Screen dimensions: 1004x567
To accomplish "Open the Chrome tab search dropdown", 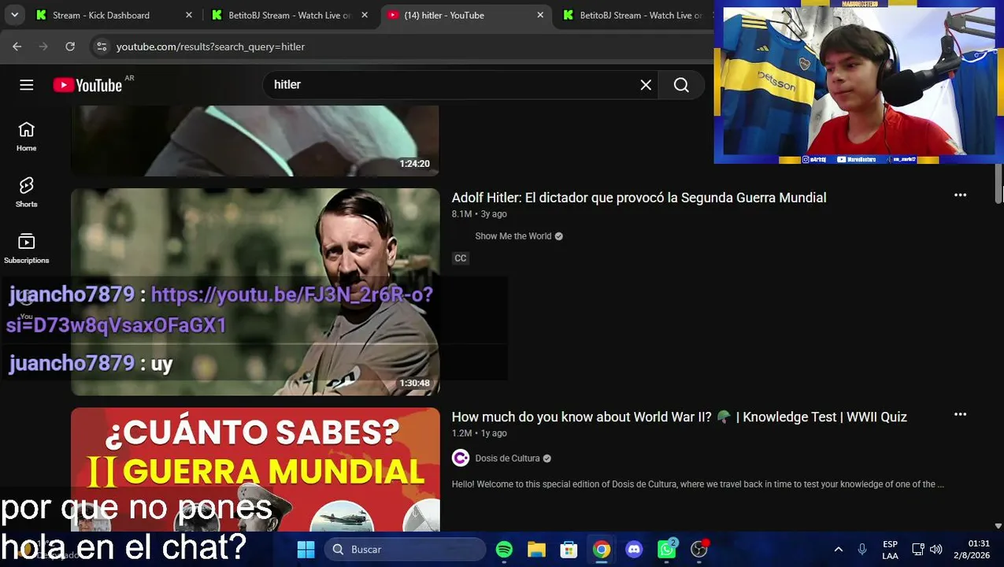I will (14, 15).
